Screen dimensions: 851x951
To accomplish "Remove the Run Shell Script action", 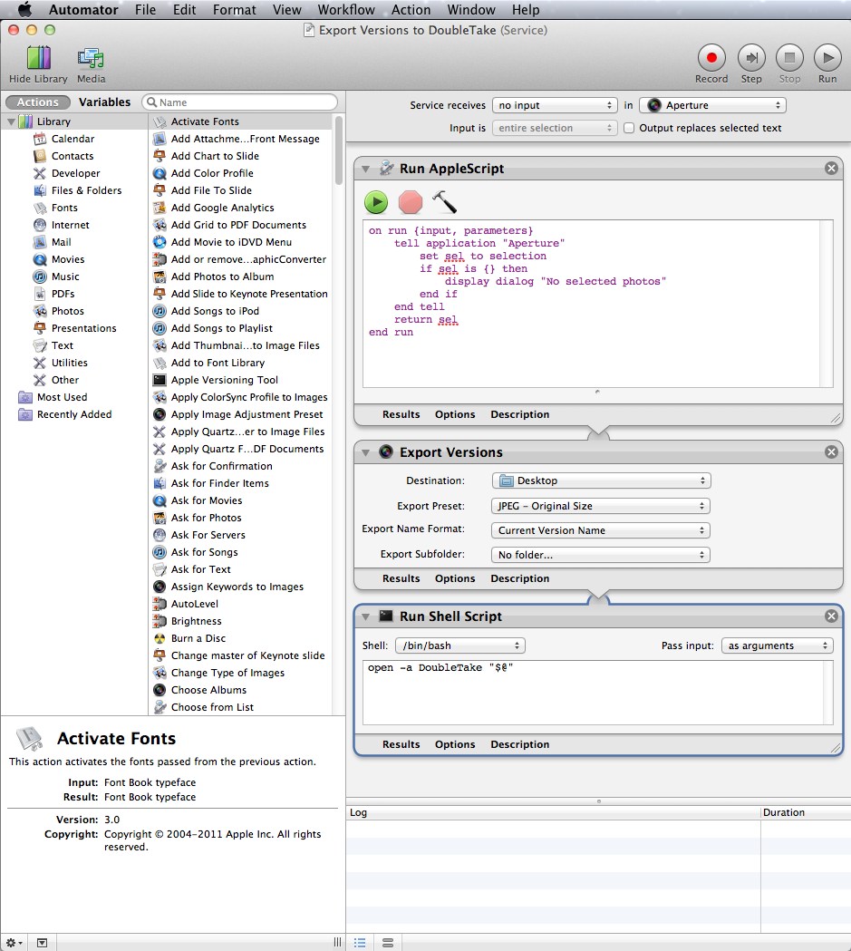I will (x=832, y=616).
